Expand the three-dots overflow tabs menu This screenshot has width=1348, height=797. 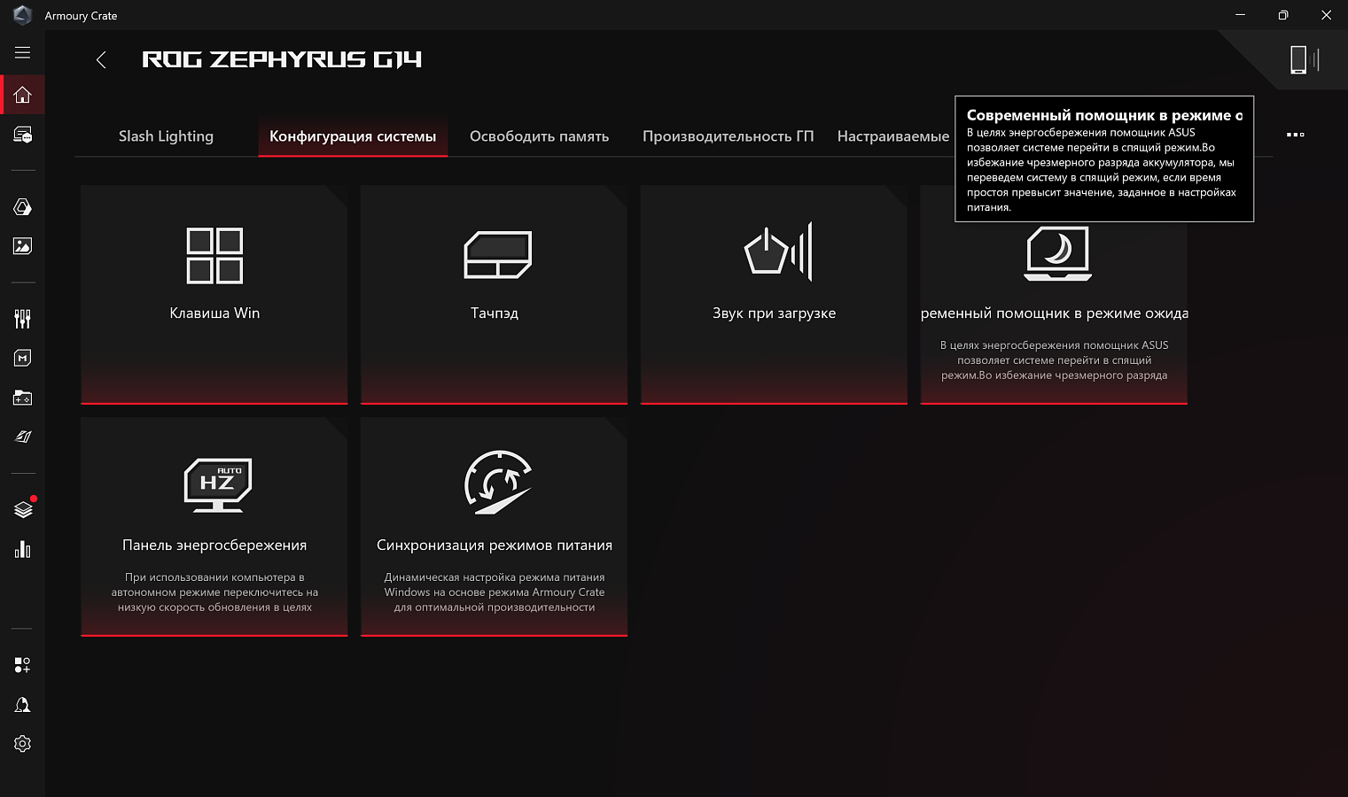click(1295, 135)
